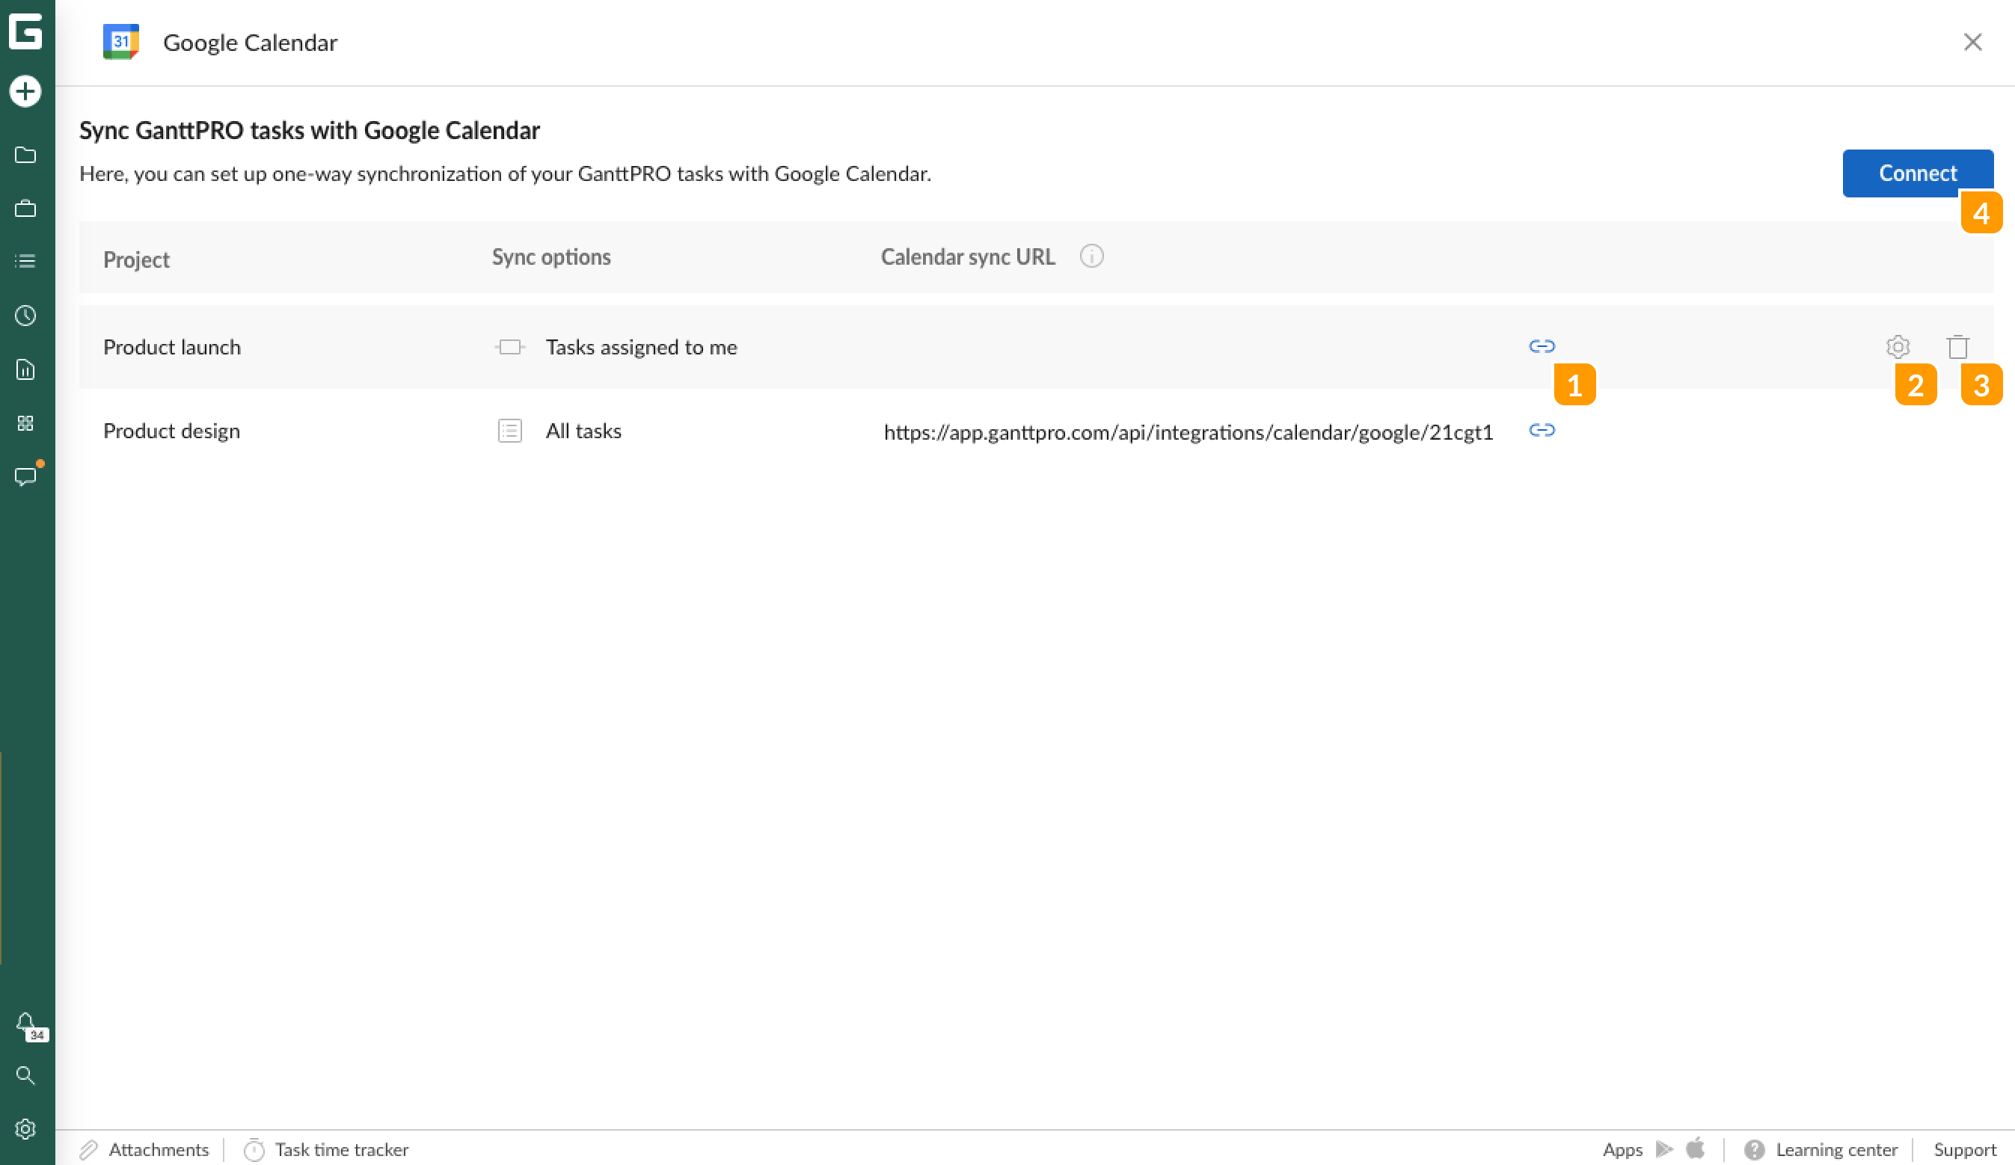
Task: Open time log clock icon in sidebar
Action: coord(25,315)
